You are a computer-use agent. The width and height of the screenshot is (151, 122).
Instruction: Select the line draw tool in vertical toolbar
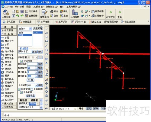(47, 29)
